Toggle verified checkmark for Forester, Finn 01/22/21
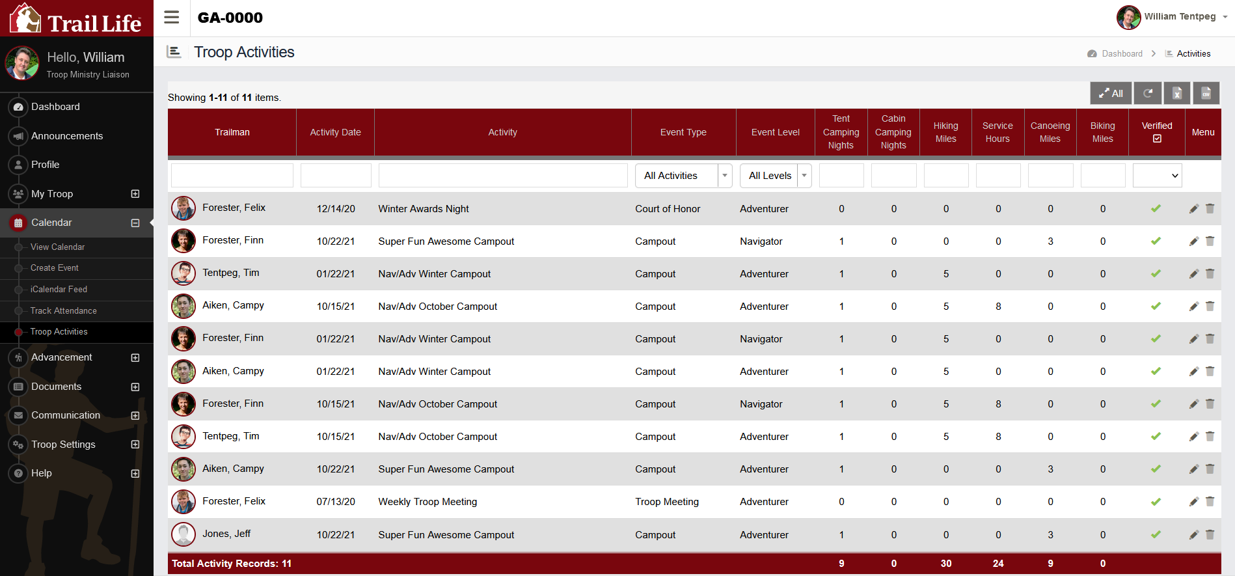1235x576 pixels. click(1156, 339)
